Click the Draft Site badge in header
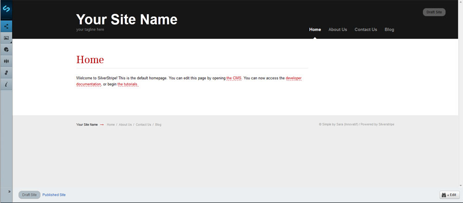The width and height of the screenshot is (463, 203). point(434,12)
